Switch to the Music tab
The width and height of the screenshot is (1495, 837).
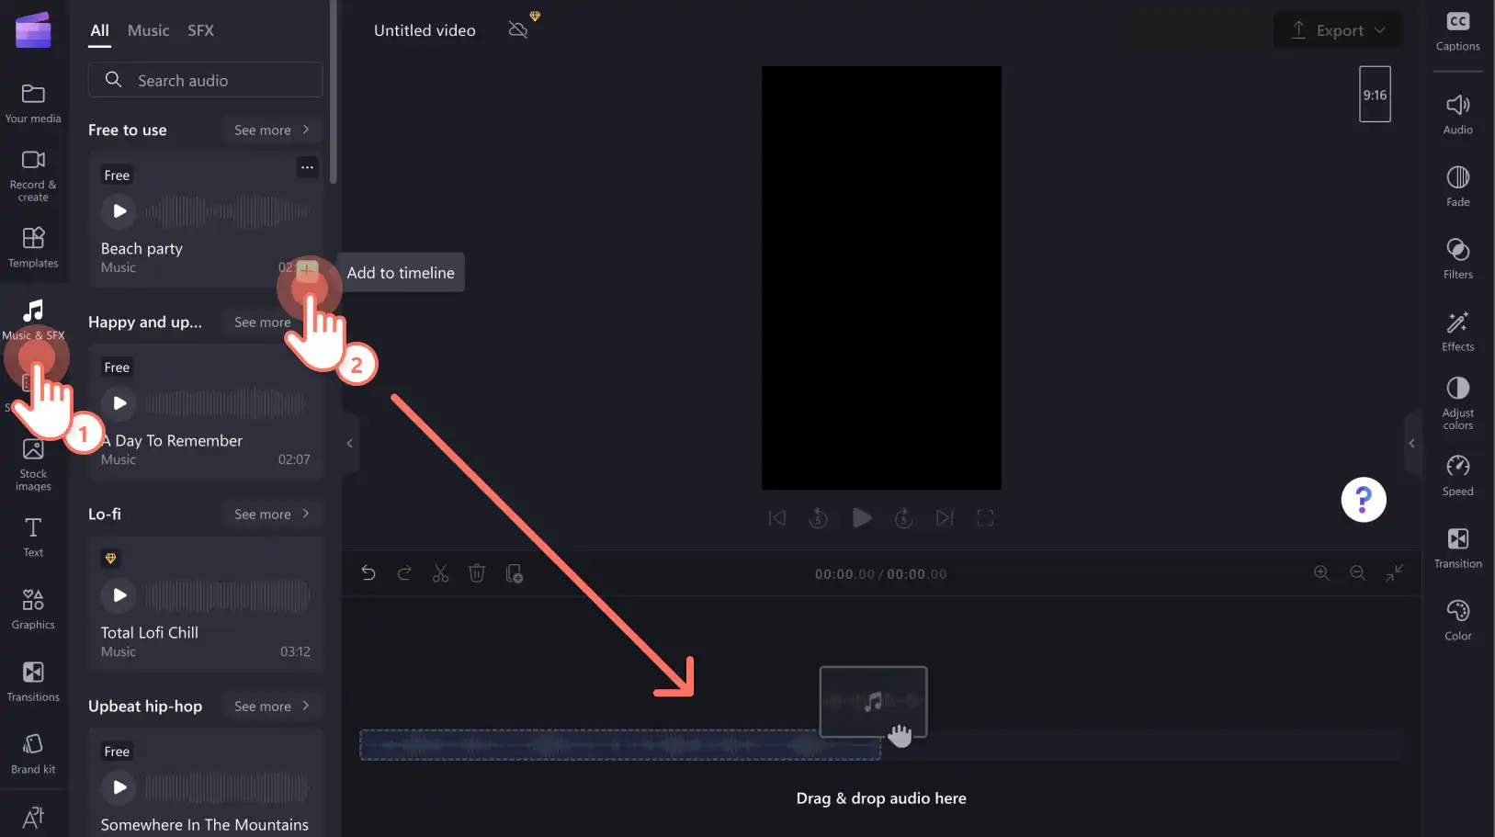pyautogui.click(x=148, y=30)
